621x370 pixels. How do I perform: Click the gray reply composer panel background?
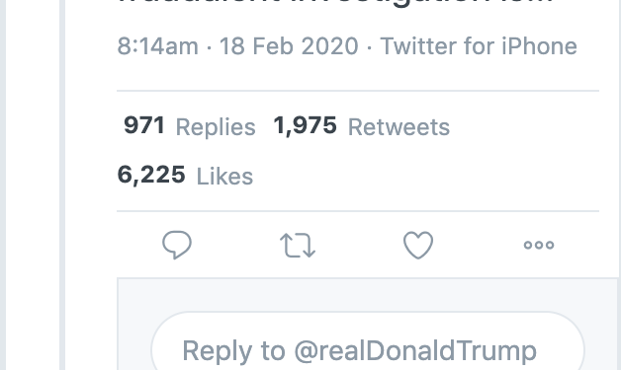click(368, 295)
